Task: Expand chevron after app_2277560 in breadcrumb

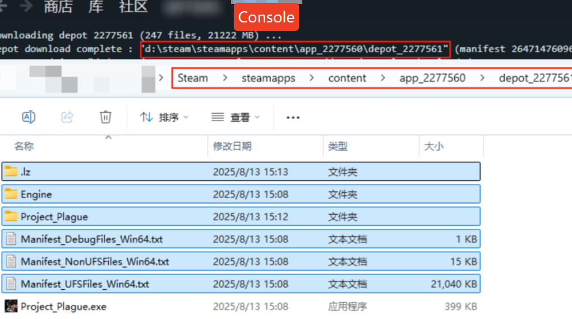Action: pyautogui.click(x=482, y=78)
